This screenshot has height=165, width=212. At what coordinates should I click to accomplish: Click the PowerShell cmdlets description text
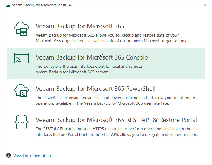coord(115,100)
